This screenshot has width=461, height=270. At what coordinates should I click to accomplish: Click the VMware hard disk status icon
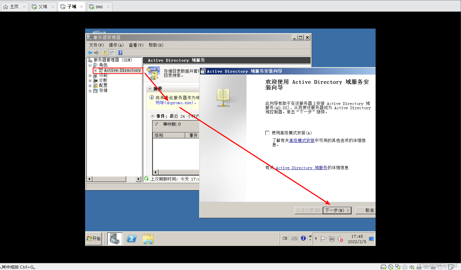[383, 267]
